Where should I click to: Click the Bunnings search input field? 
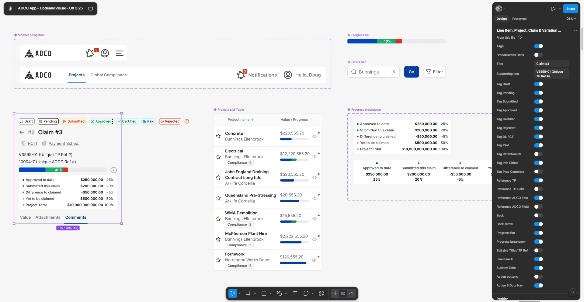click(373, 72)
